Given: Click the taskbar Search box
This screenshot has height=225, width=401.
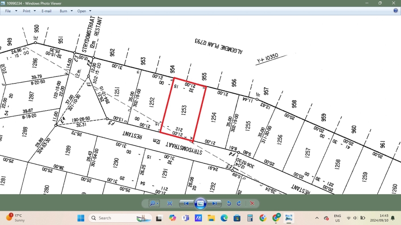Looking at the screenshot, I should pos(120,218).
